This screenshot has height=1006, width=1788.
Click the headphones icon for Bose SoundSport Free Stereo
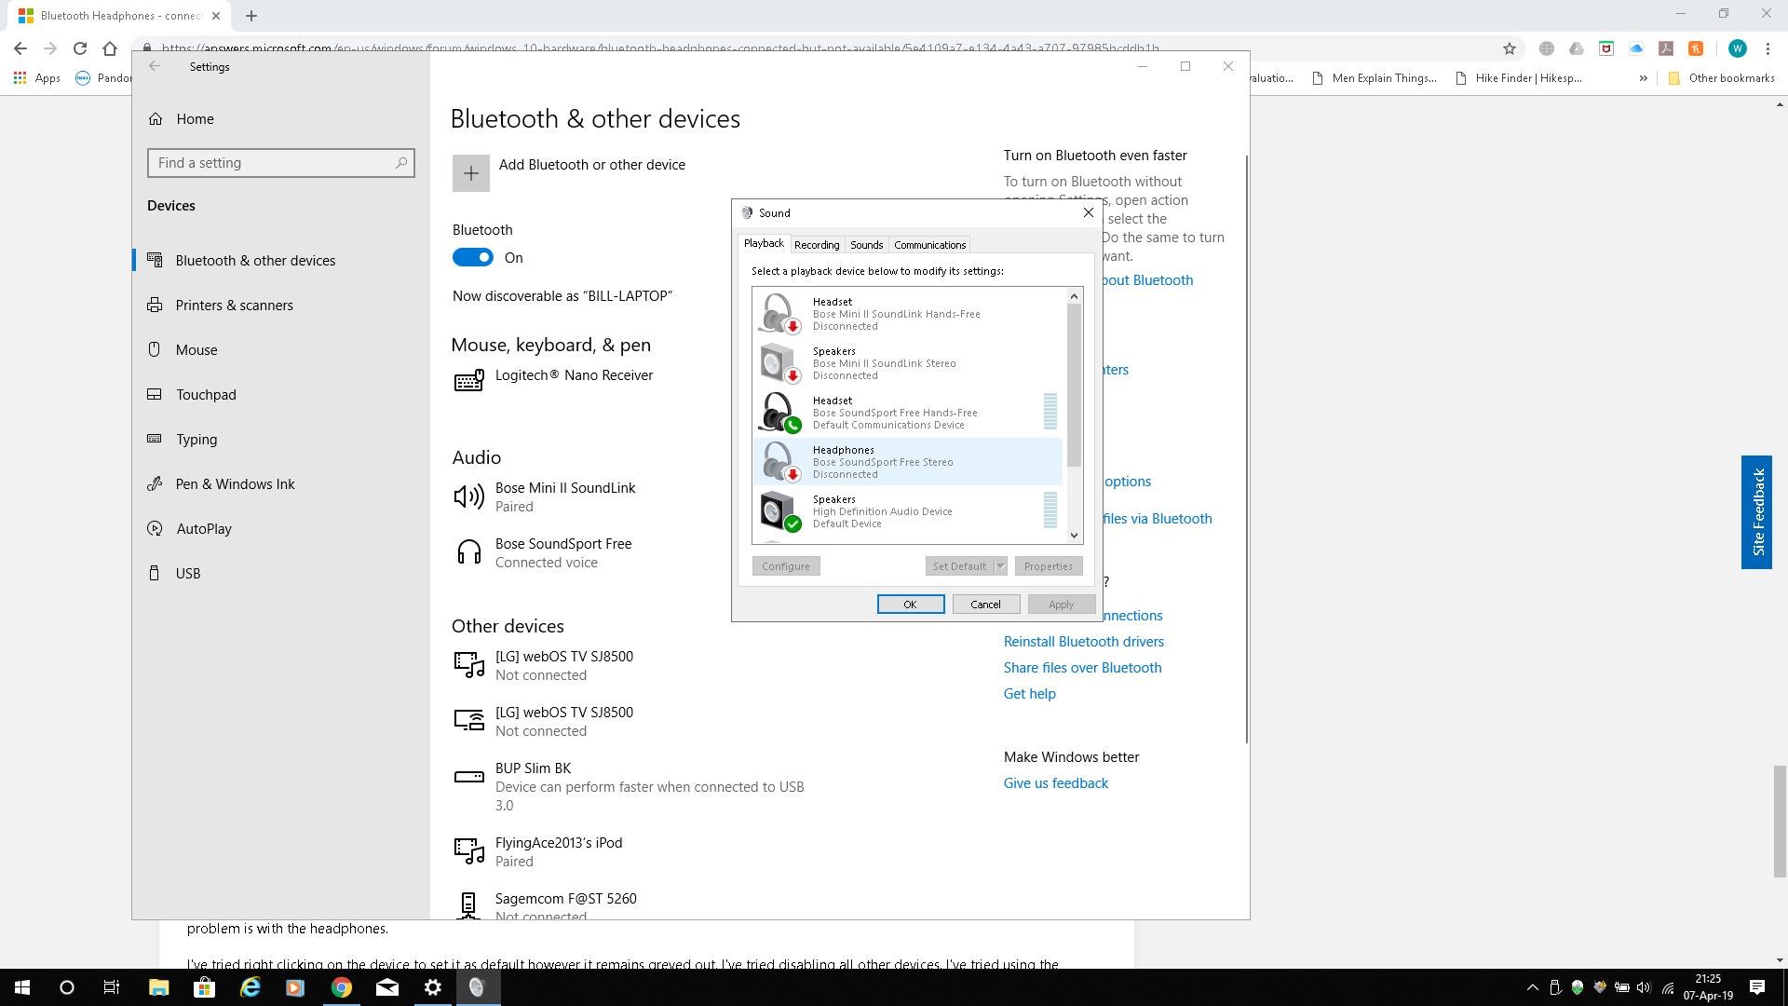click(778, 461)
